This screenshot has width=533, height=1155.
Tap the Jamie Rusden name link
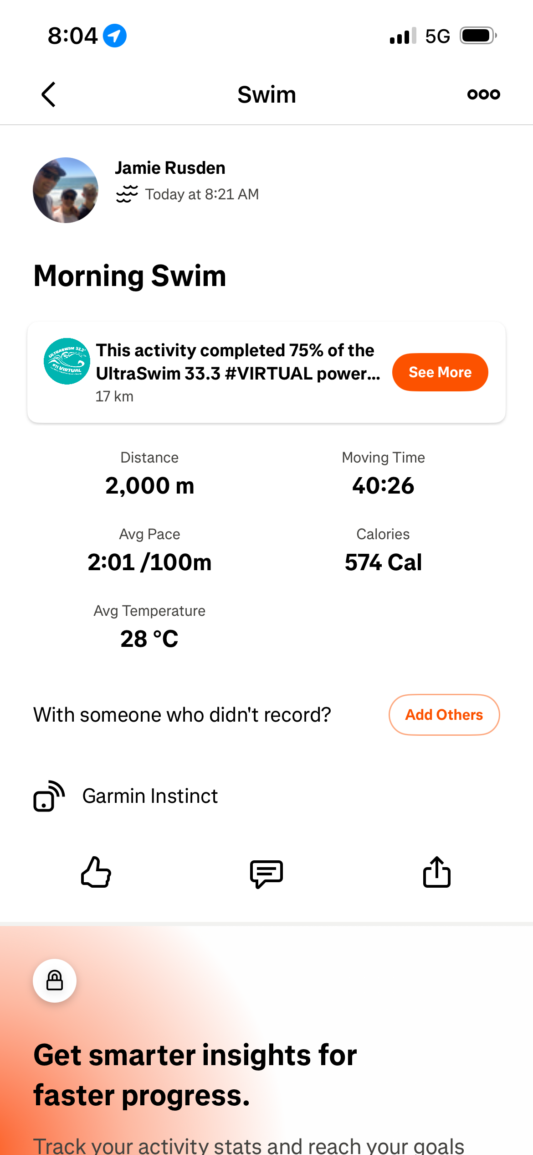(x=170, y=168)
